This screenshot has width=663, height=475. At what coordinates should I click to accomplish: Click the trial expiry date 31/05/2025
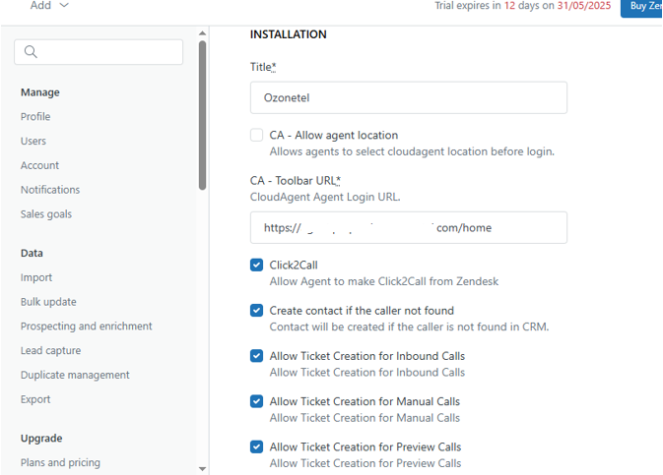coord(584,6)
